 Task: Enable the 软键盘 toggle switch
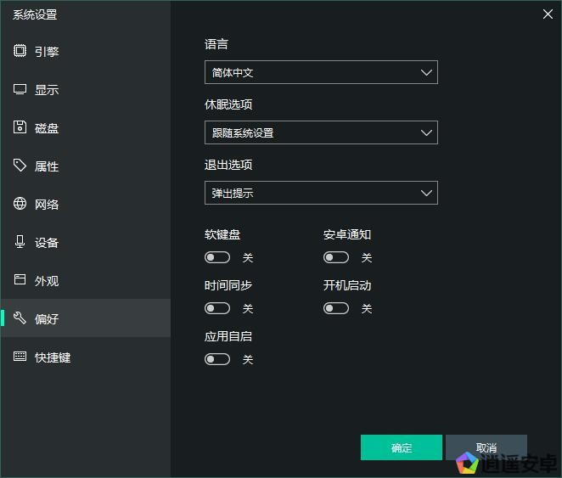click(x=217, y=257)
